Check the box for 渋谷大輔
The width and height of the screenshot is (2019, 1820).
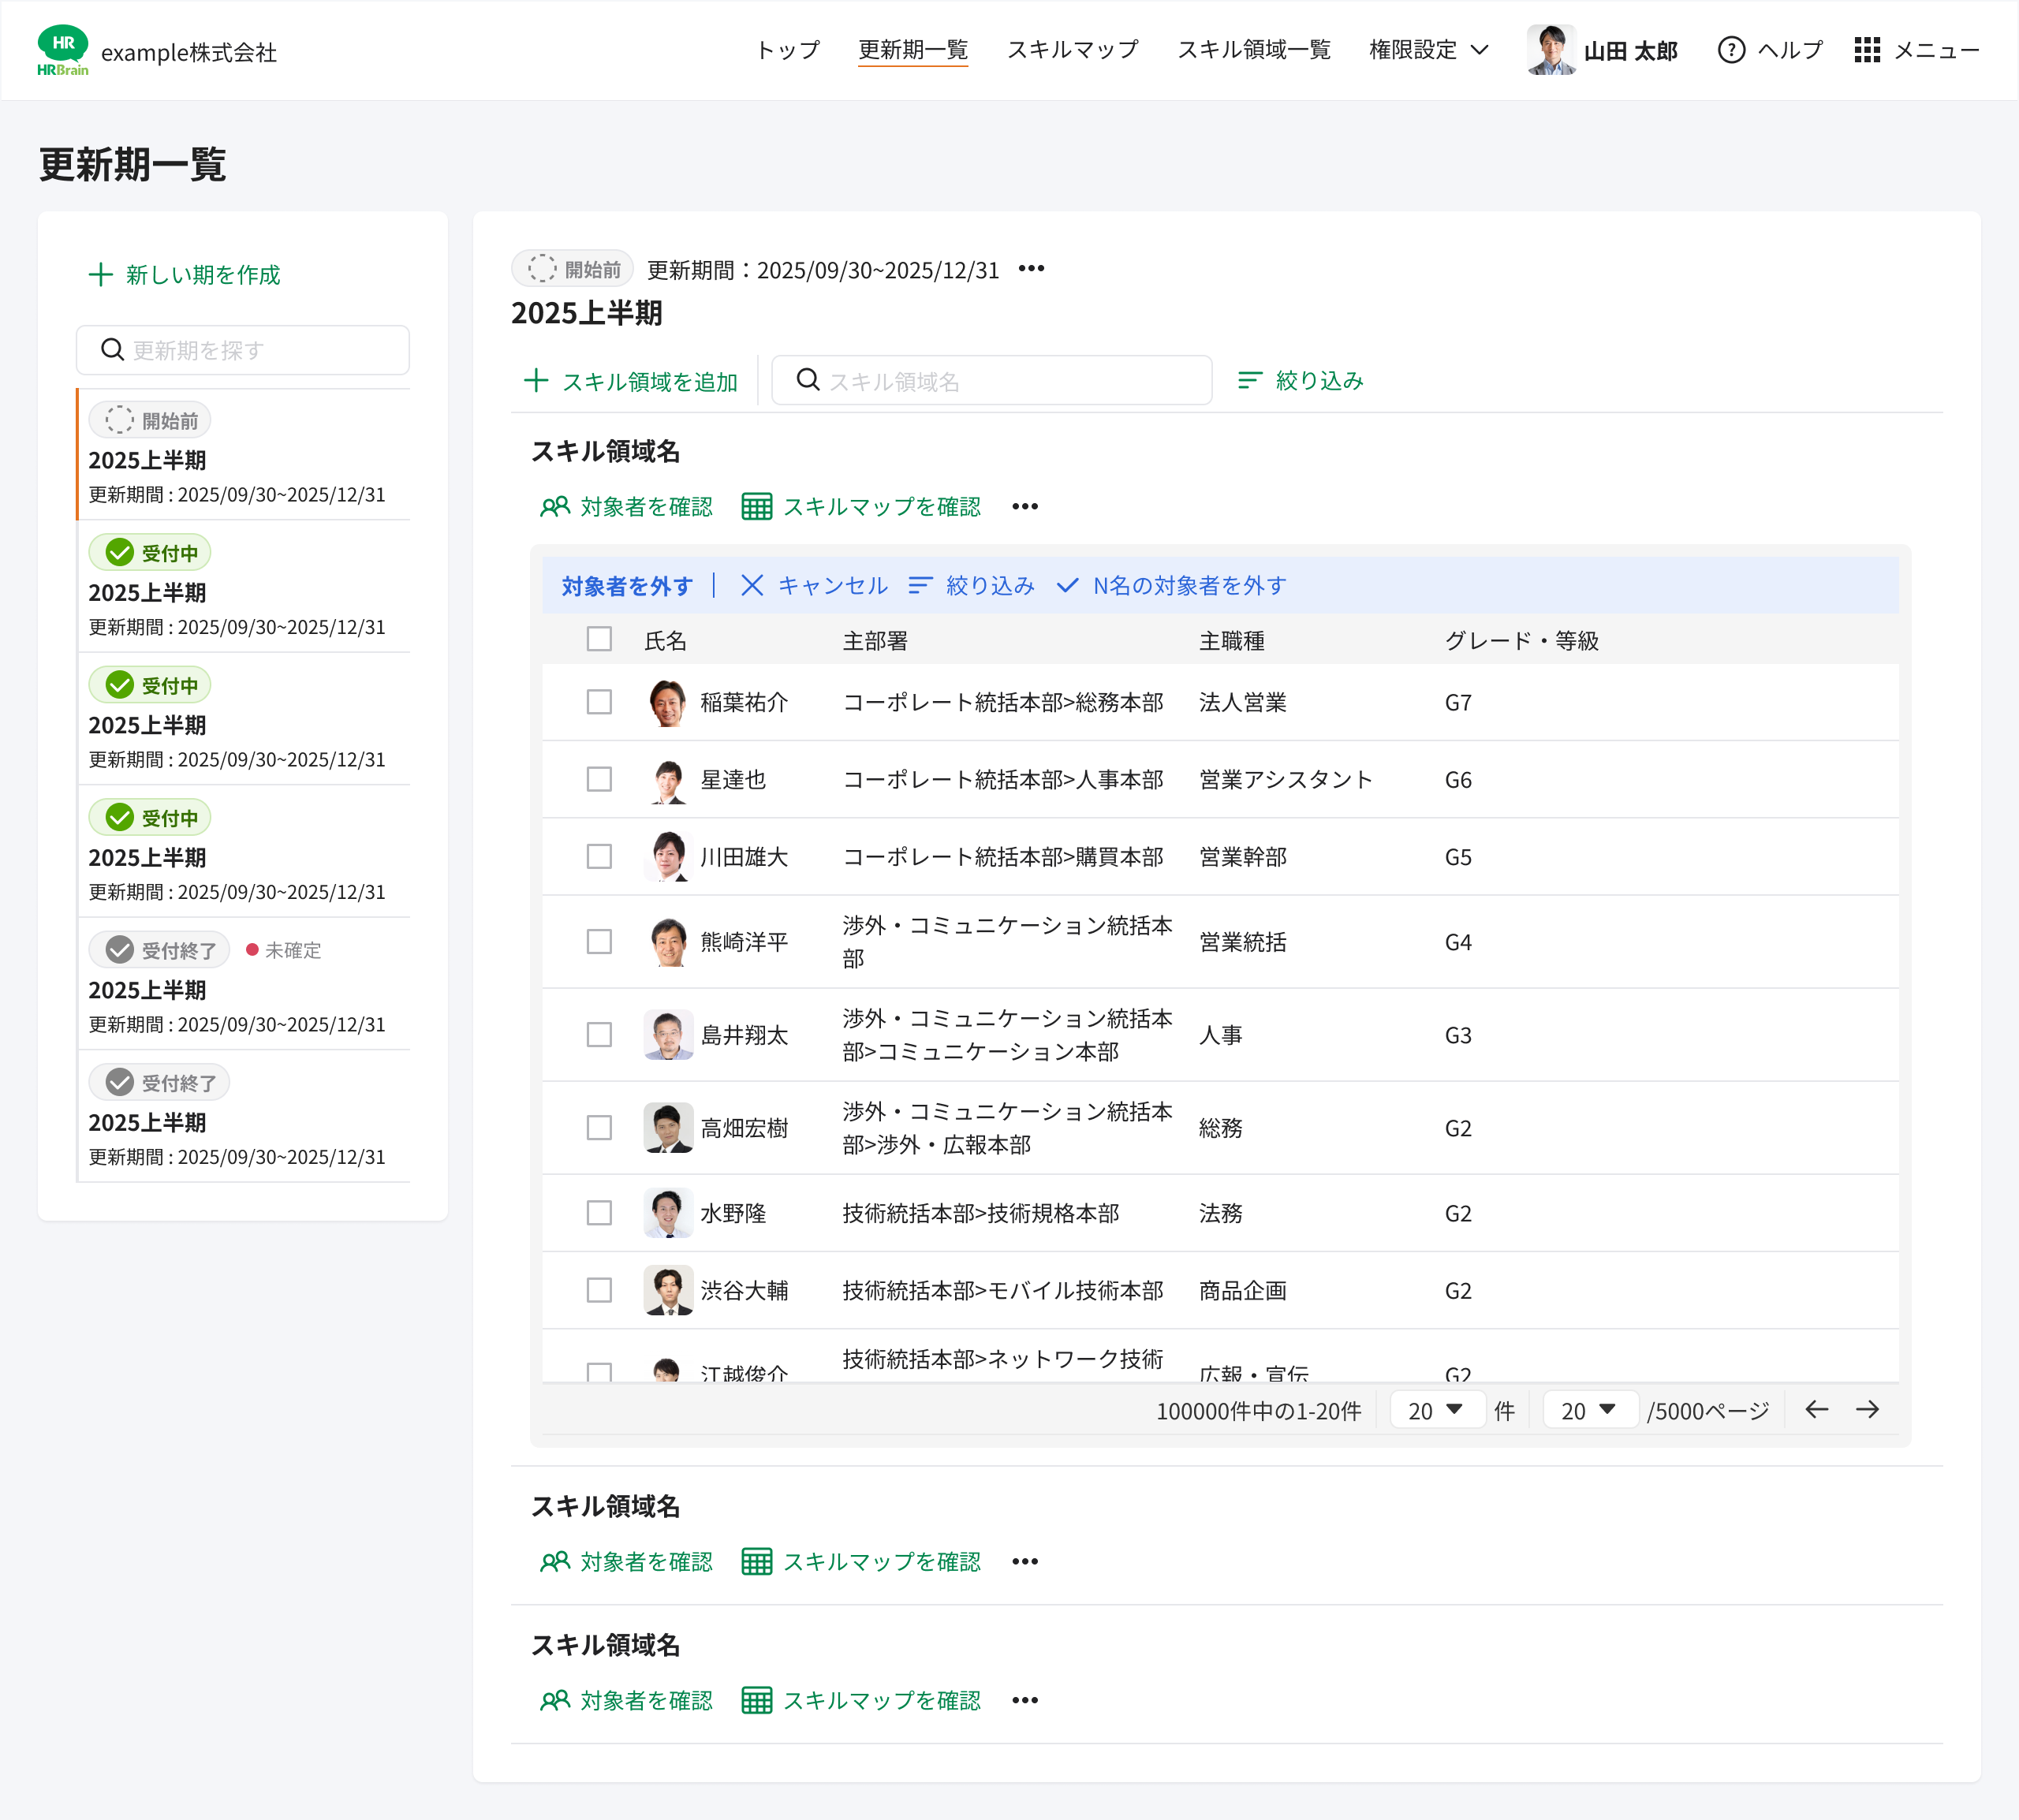(x=599, y=1291)
